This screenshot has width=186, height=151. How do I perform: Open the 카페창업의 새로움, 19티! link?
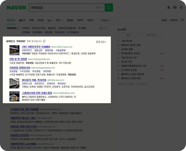(23, 118)
